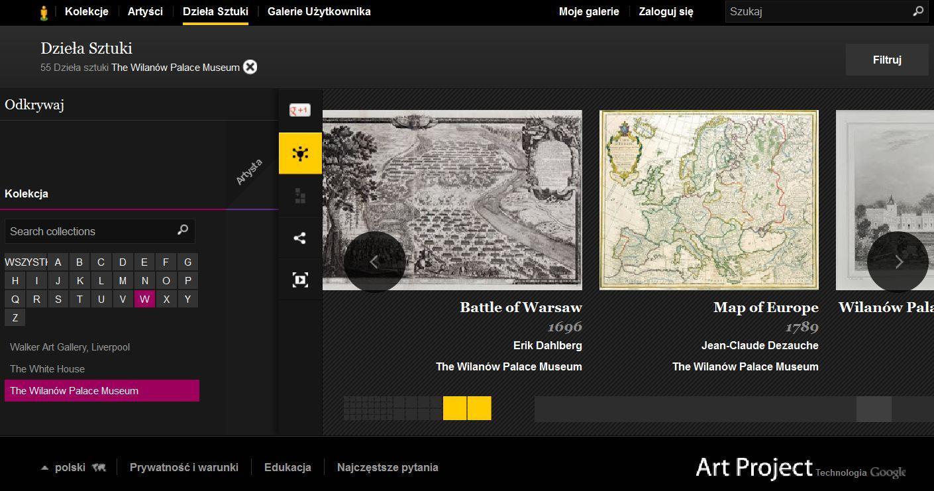Filter collections by letter M
This screenshot has height=491, width=934.
point(123,280)
